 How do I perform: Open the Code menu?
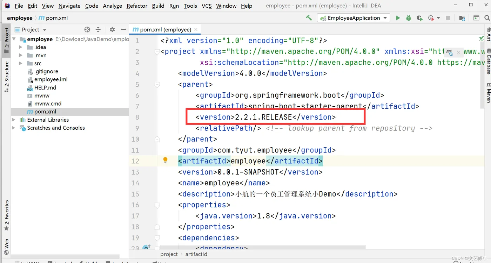tap(92, 6)
